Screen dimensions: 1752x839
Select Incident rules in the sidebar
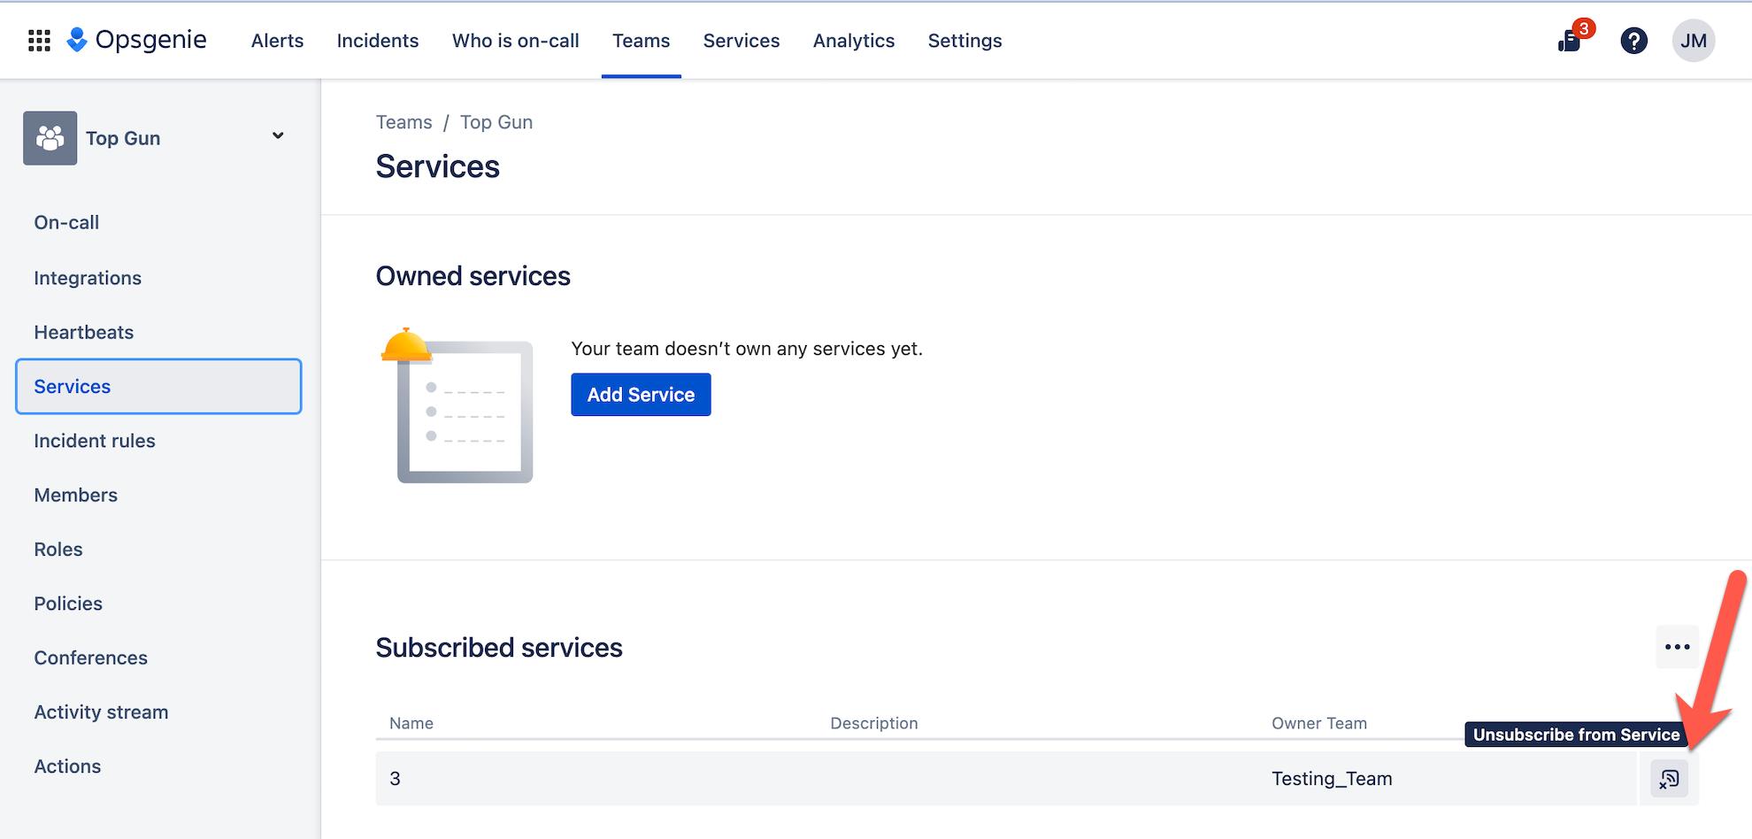95,440
